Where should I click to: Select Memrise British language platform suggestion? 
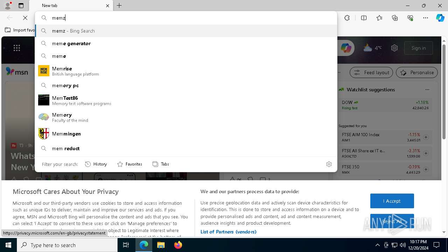point(186,71)
